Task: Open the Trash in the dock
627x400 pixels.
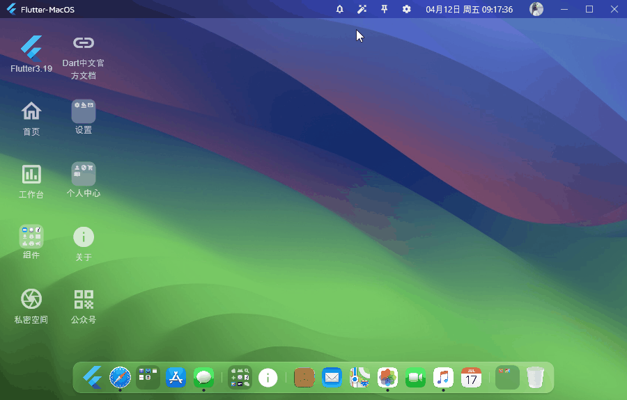Action: pos(535,377)
